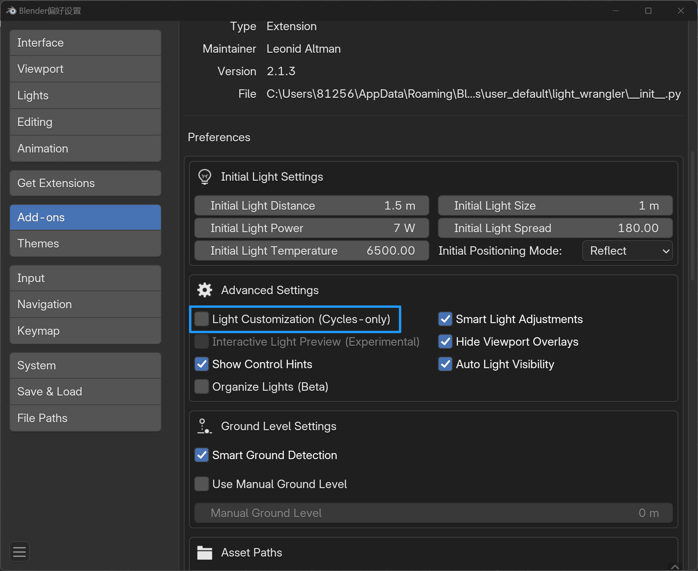Image resolution: width=698 pixels, height=571 pixels.
Task: Go to Navigation preferences
Action: point(85,304)
